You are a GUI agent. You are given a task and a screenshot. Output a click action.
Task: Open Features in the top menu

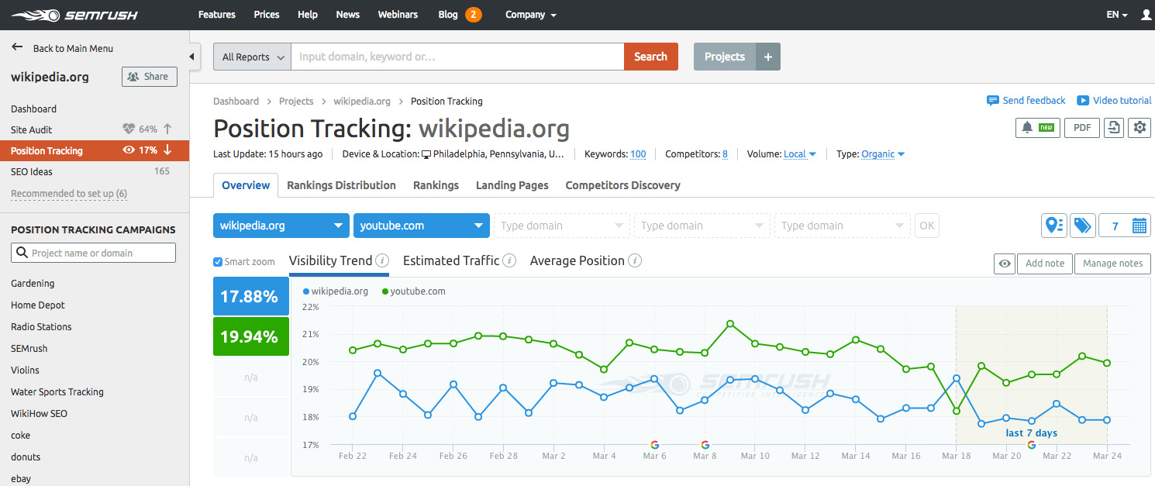pos(217,15)
